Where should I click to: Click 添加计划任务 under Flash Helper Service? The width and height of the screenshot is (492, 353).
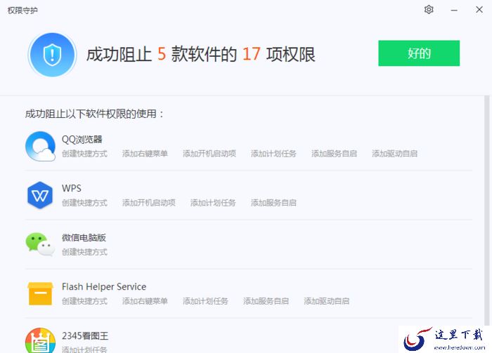(x=205, y=301)
